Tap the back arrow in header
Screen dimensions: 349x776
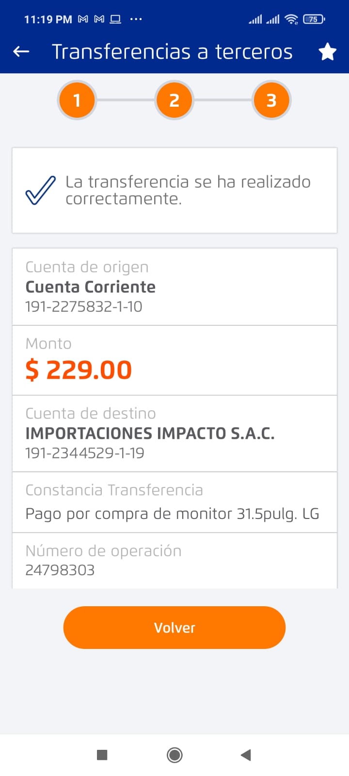(21, 51)
